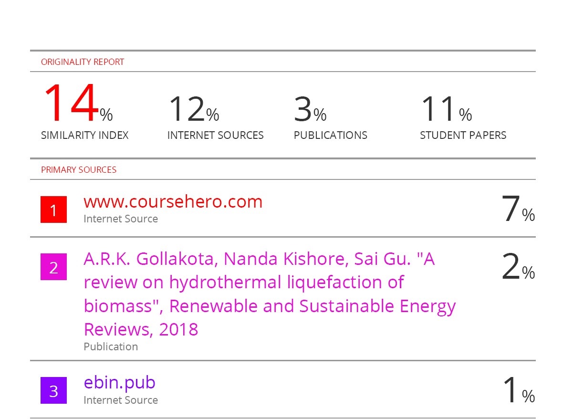The image size is (573, 419).
Task: Open the ebin.pub source link
Action: [119, 382]
